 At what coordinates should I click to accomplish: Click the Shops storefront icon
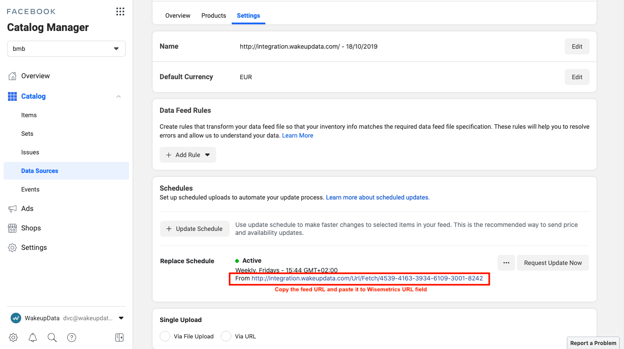[12, 228]
